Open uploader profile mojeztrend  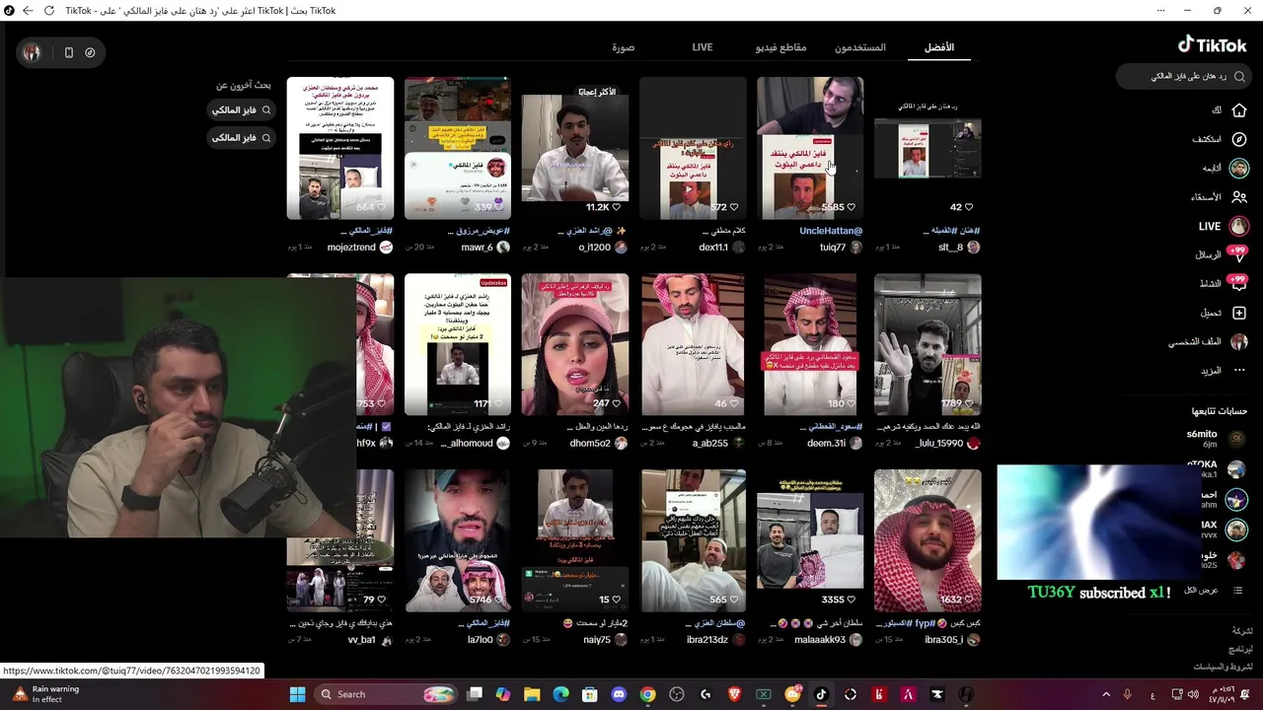pyautogui.click(x=351, y=248)
